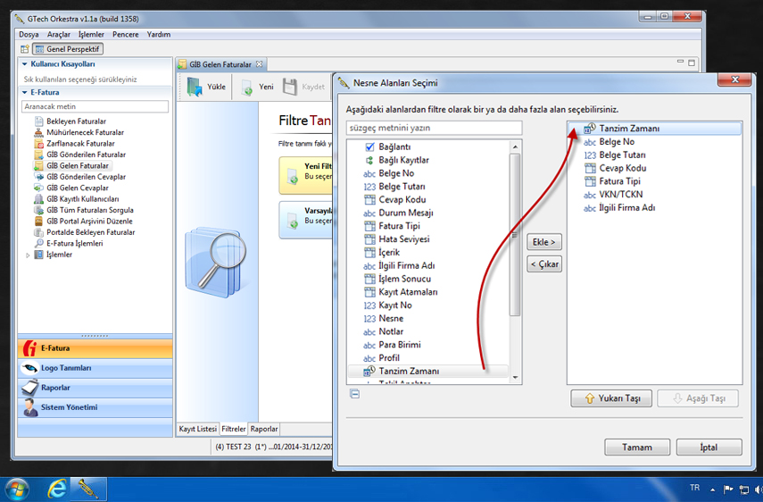Collapse the Kullanıcı Kısayolları section
Viewport: 763px width, 502px height.
24,64
